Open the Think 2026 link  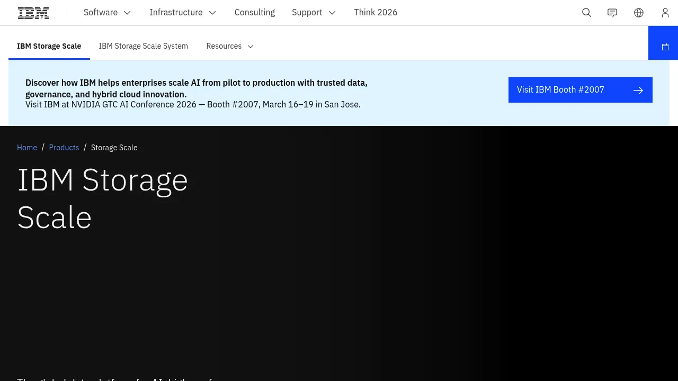pos(376,13)
